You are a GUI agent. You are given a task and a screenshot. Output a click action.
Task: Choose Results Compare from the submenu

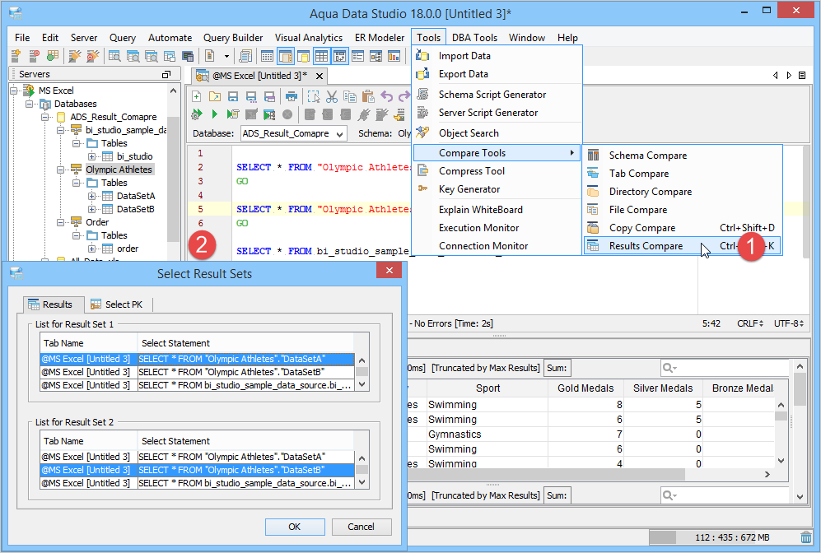click(683, 246)
